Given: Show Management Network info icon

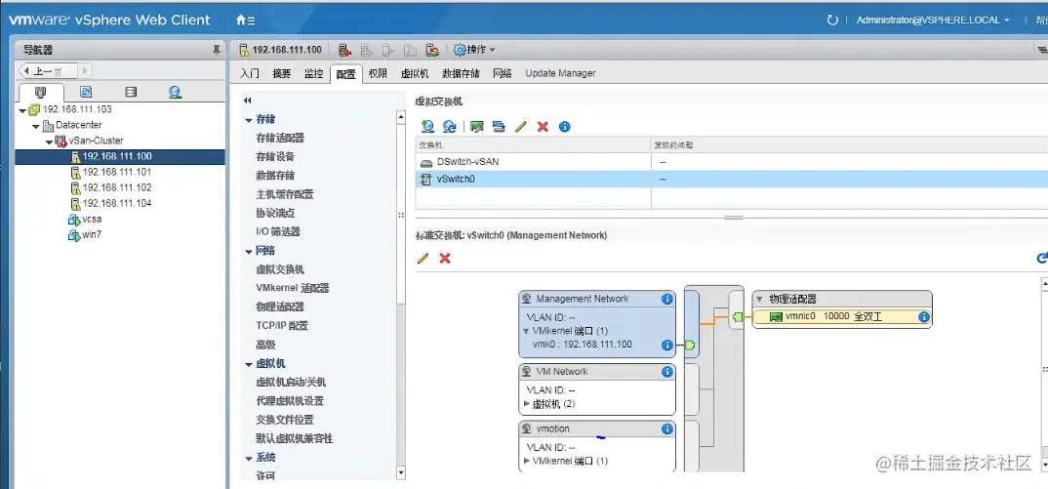Looking at the screenshot, I should click(666, 299).
